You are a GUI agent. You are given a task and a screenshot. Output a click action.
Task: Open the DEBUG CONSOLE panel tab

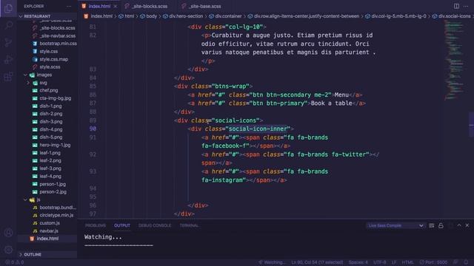point(155,225)
